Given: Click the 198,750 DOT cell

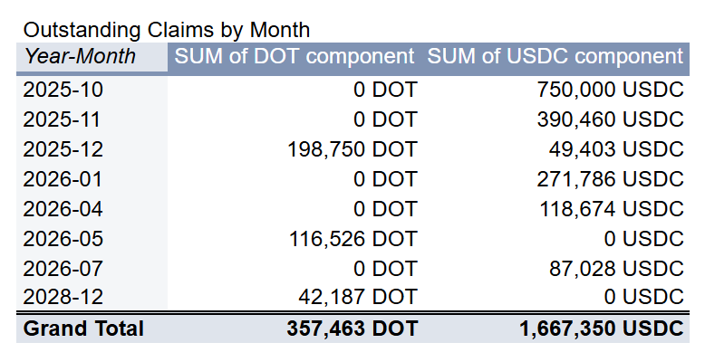Looking at the screenshot, I should pos(352,149).
